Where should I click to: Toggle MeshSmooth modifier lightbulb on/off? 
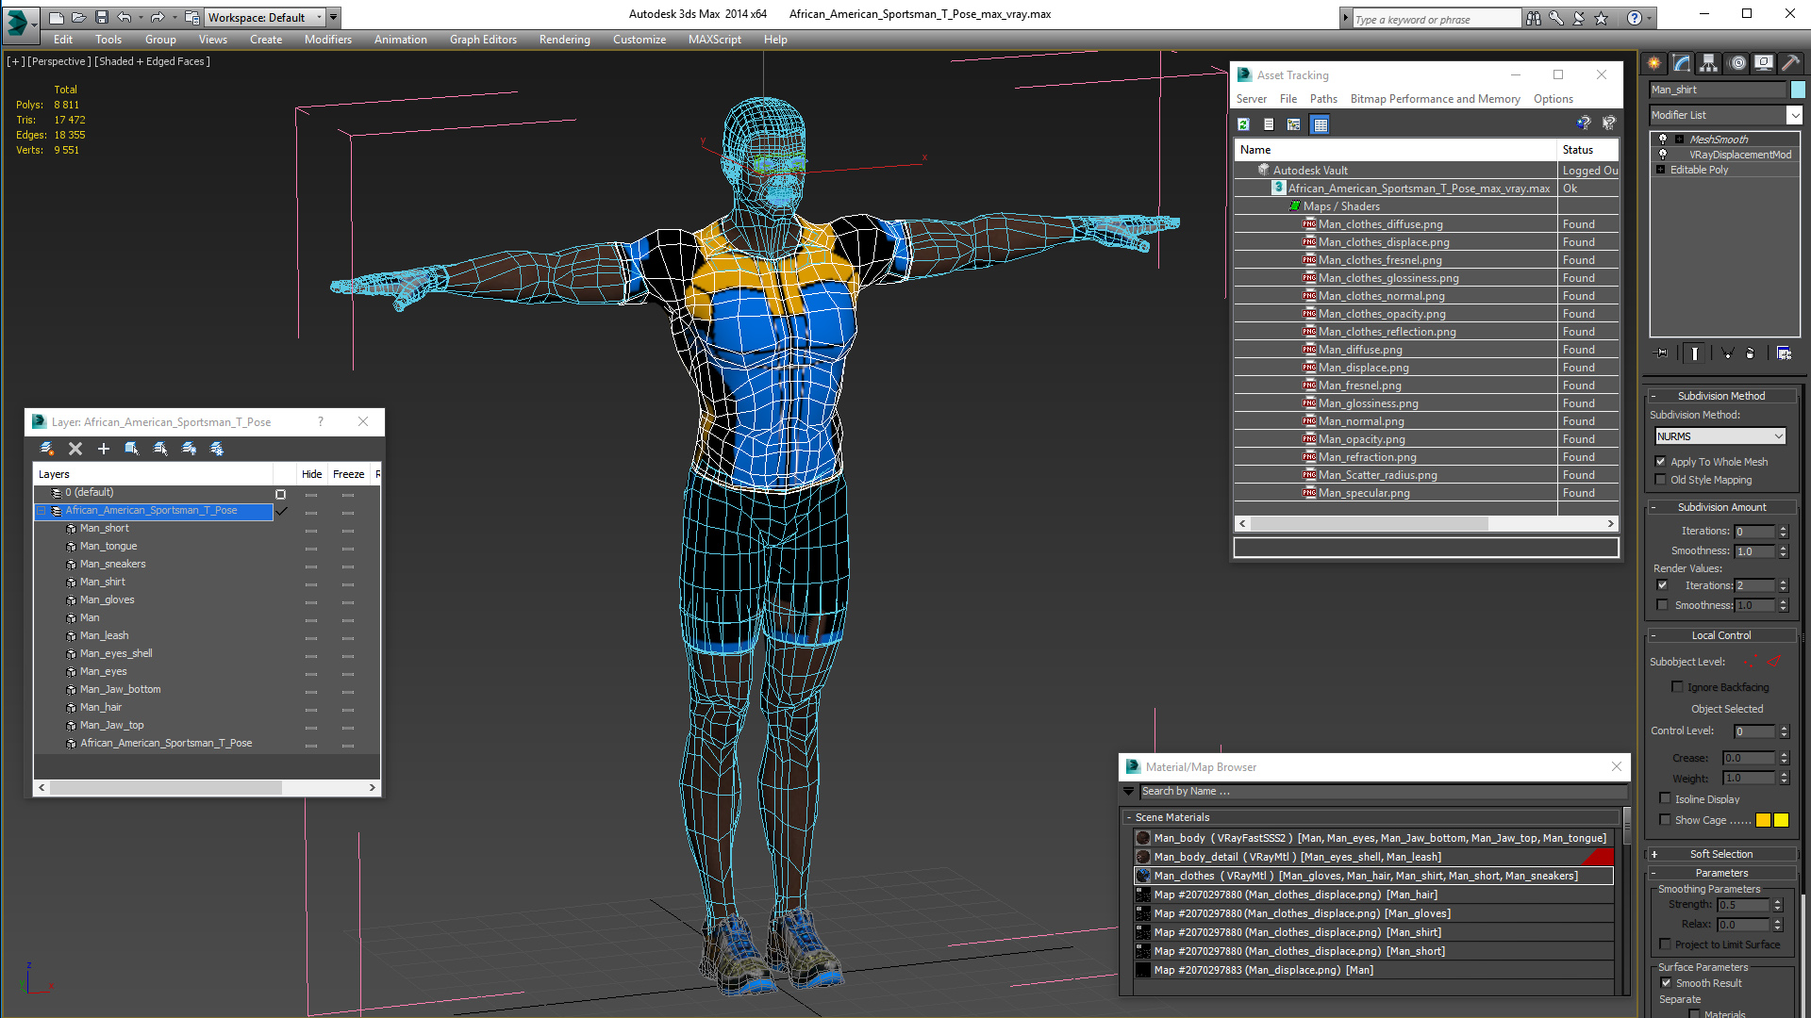pyautogui.click(x=1663, y=139)
